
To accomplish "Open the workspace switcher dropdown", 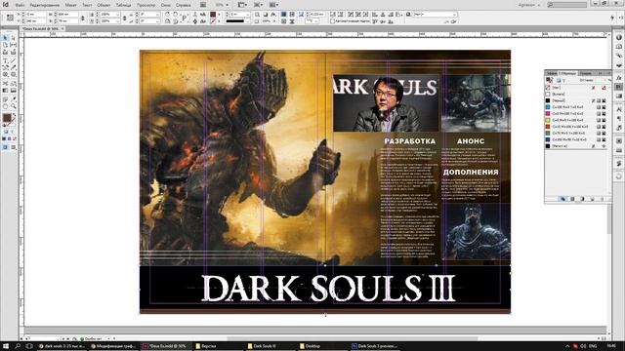I will (x=529, y=5).
